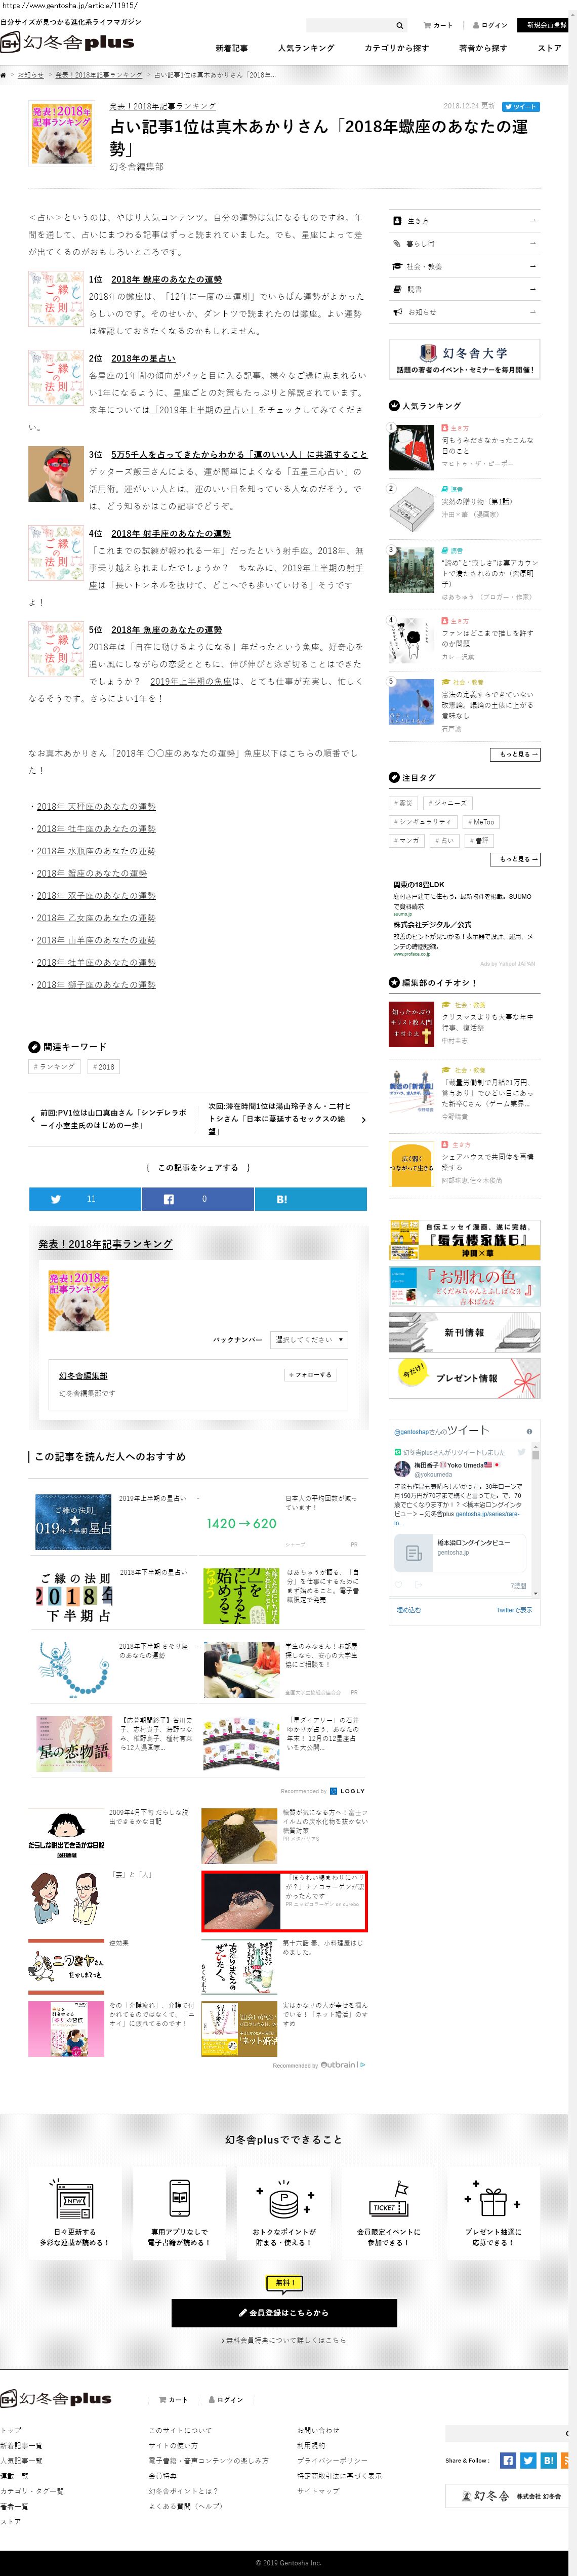Screen dimensions: 577x2576
Task: Click footer Twitter follow icon
Action: click(528, 2461)
